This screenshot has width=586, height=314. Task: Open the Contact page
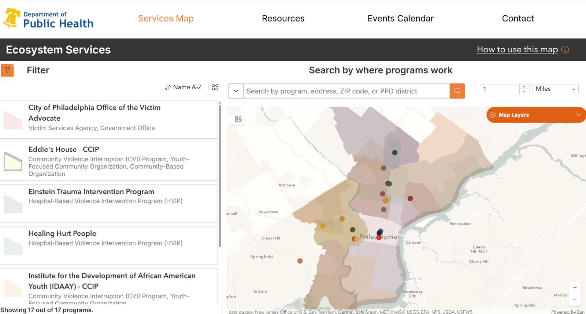pyautogui.click(x=518, y=19)
